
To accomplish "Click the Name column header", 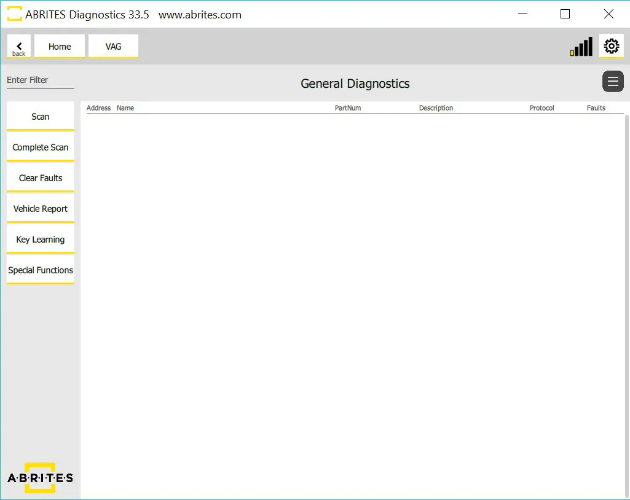I will click(125, 107).
